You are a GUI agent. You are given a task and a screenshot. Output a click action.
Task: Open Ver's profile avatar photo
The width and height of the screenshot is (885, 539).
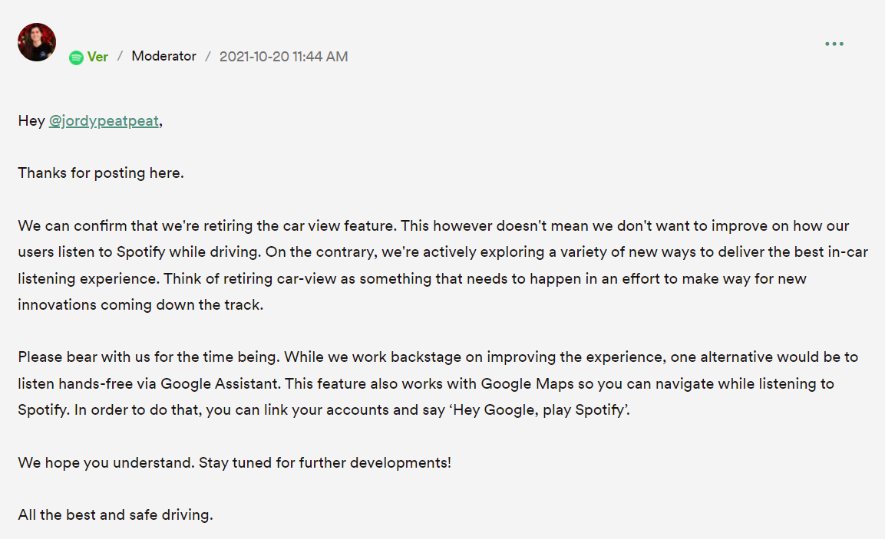[37, 42]
